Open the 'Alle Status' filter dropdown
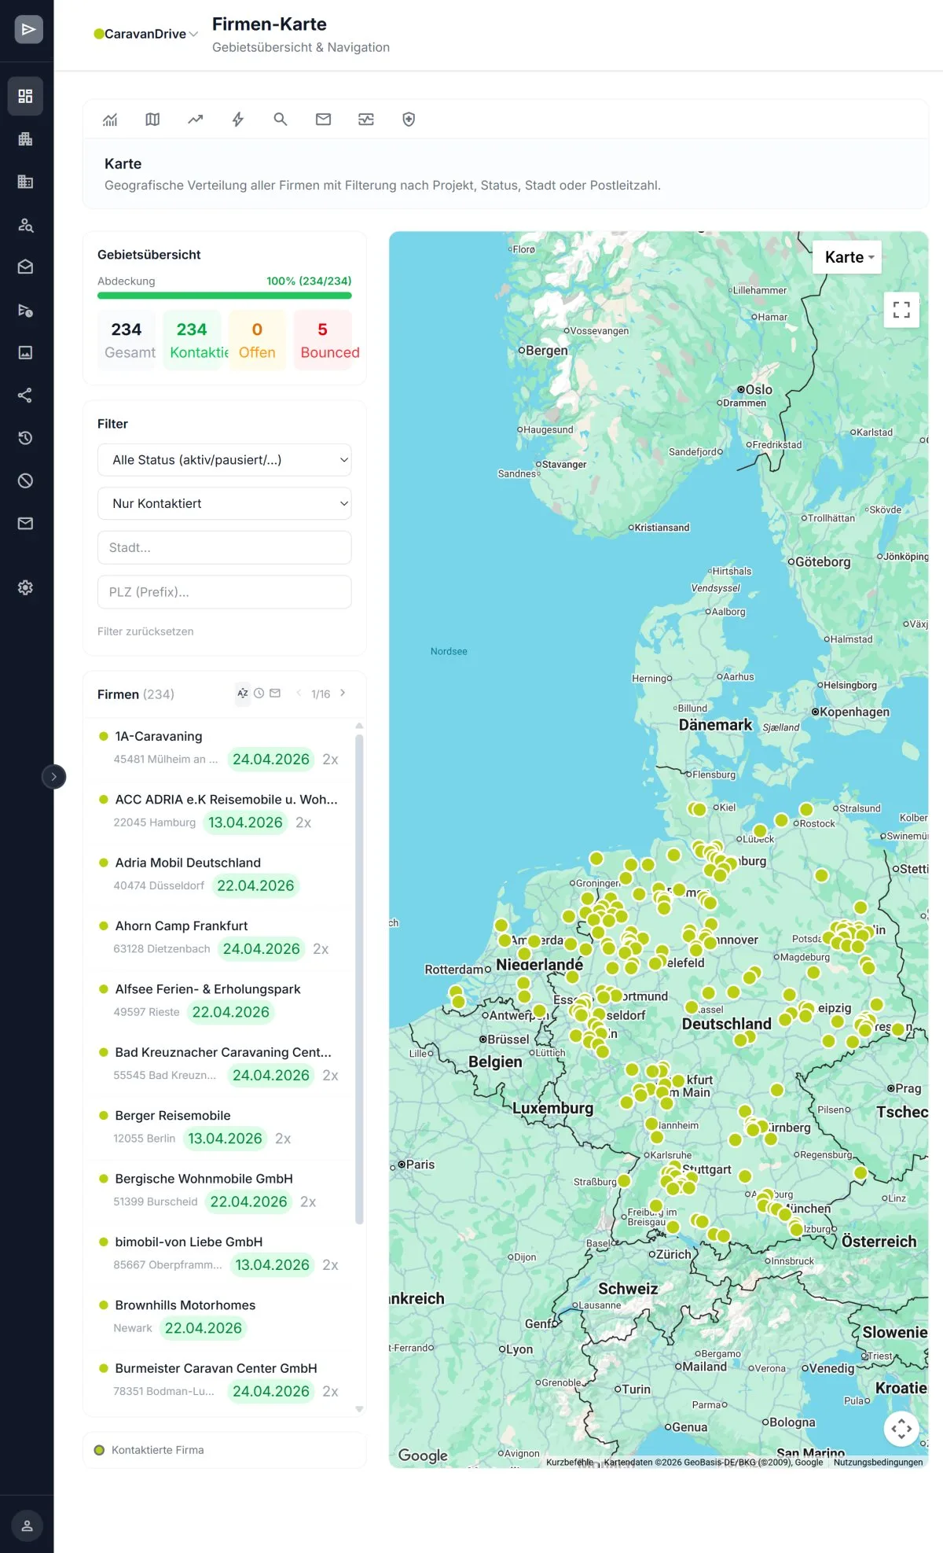Viewport: 943px width, 1553px height. pyautogui.click(x=224, y=460)
